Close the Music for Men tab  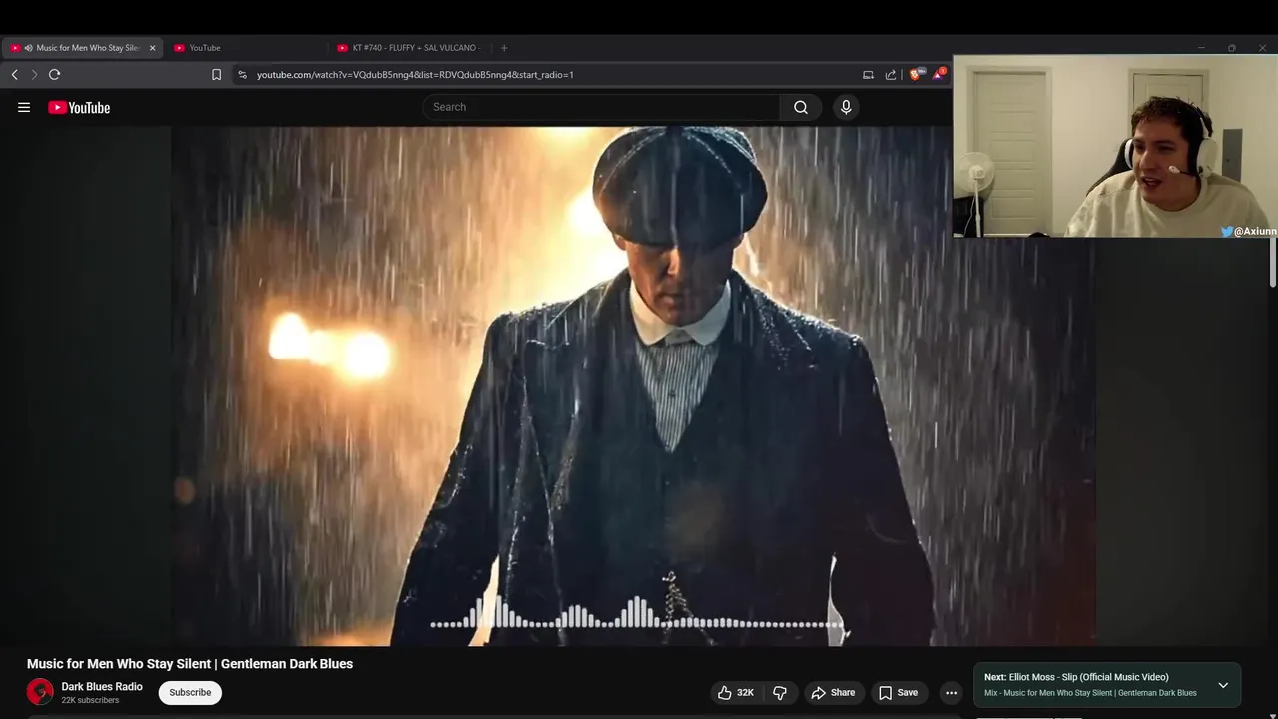(152, 47)
